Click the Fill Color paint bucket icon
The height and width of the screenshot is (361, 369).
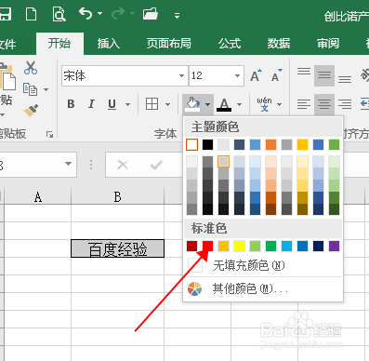click(x=192, y=104)
